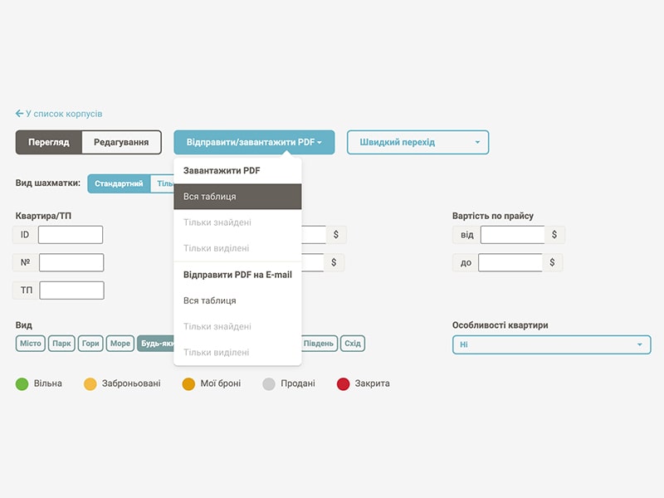
Task: Click the $ sign next to the 'до' price field
Action: click(x=552, y=262)
